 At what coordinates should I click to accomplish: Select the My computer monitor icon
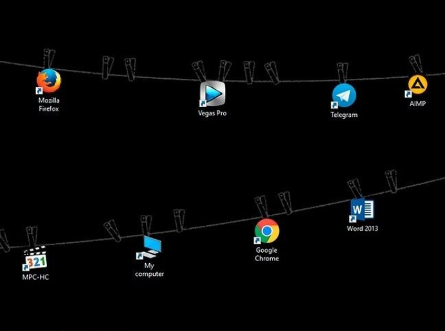(x=149, y=247)
